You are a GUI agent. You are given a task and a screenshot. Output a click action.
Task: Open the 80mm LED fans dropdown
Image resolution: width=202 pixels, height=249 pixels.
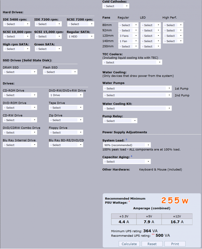[151, 25]
